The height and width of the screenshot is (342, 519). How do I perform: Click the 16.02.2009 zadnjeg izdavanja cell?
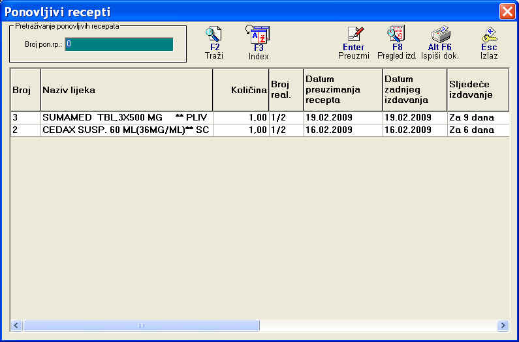(x=415, y=130)
